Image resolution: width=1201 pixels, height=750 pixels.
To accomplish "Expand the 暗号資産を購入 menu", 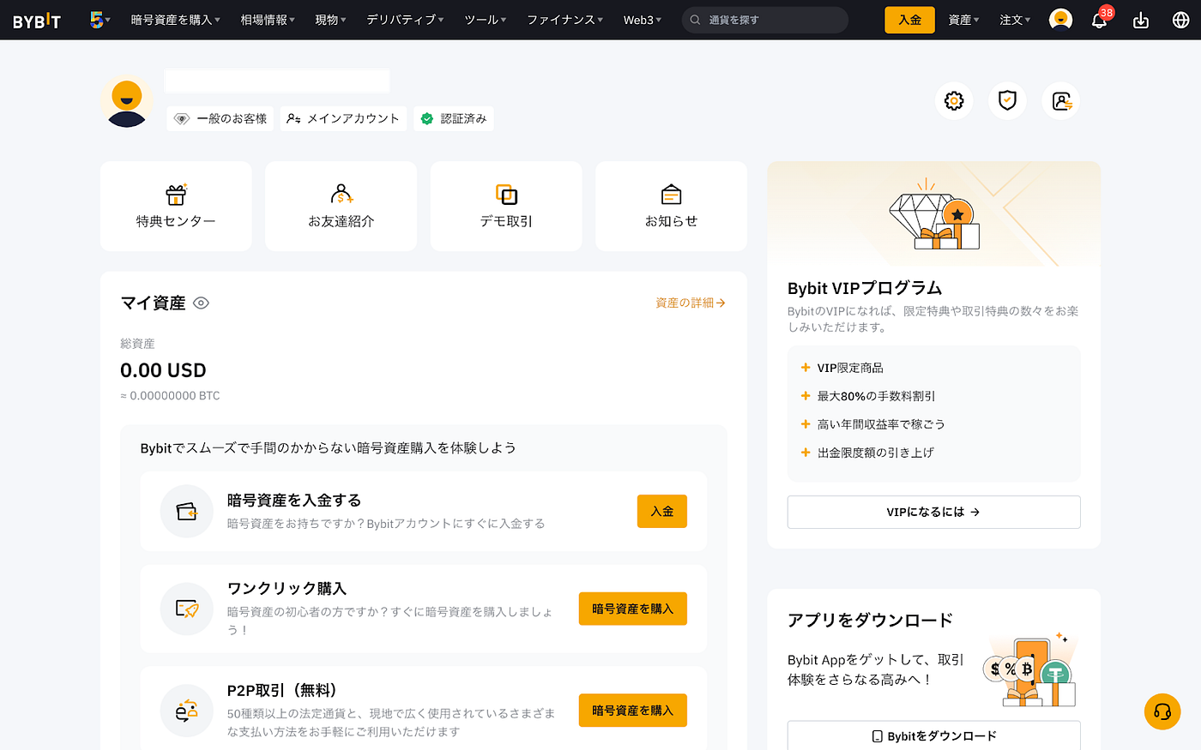I will (x=175, y=20).
